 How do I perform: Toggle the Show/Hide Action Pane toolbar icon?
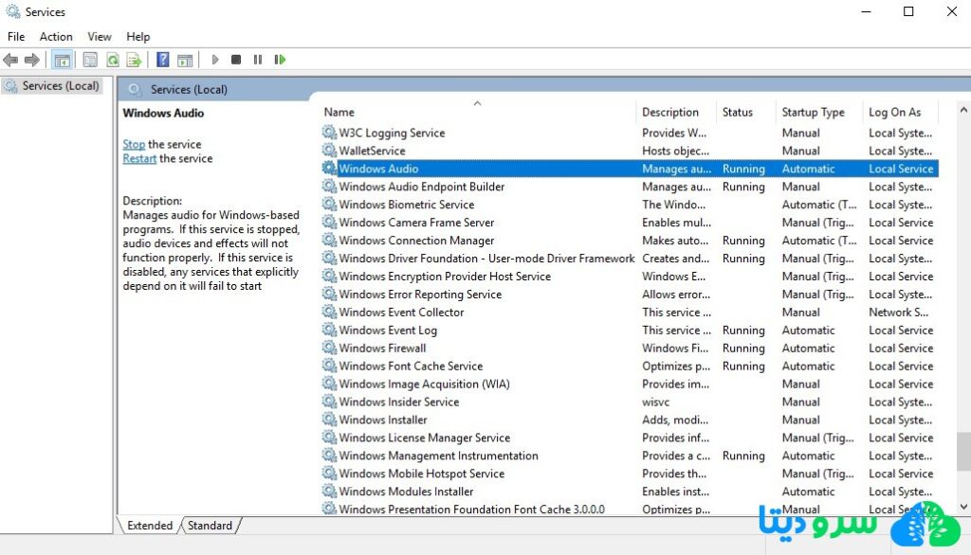tap(185, 60)
